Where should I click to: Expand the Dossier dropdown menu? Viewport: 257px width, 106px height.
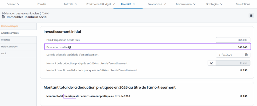coord(13,4)
